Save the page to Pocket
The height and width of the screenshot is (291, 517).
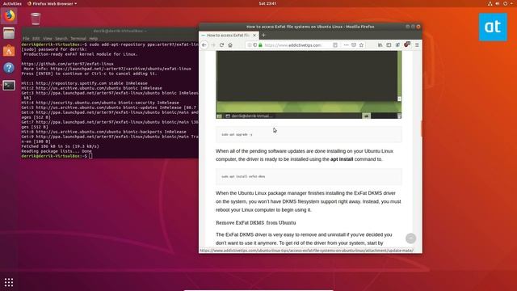(354, 45)
